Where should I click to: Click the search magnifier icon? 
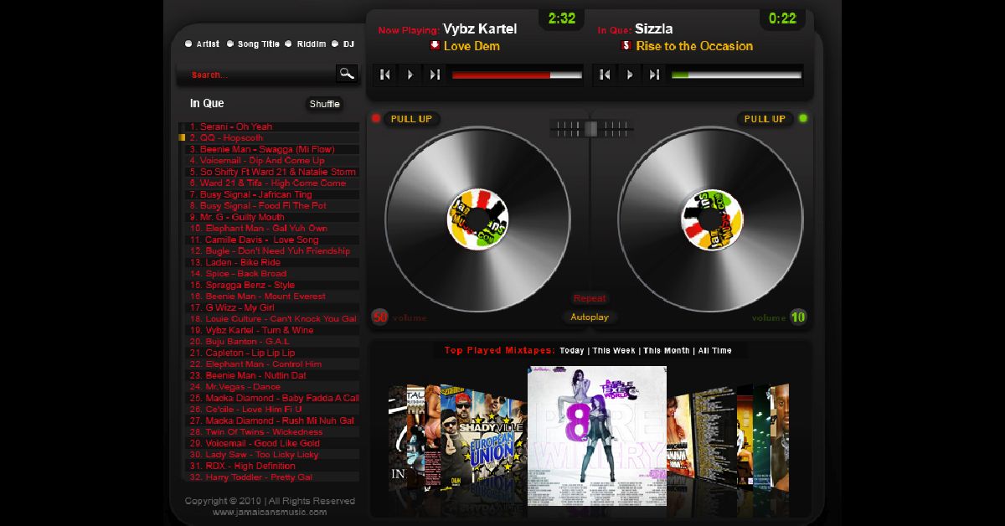click(x=346, y=74)
